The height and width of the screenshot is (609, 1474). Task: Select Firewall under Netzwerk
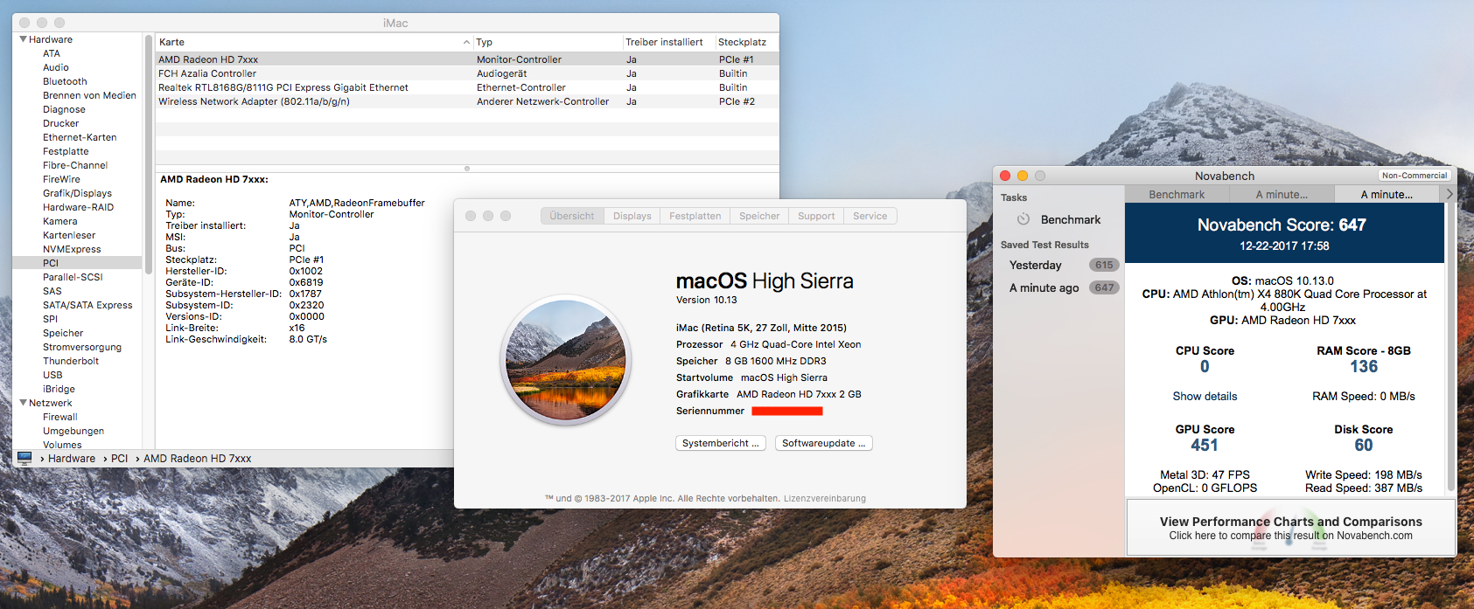pyautogui.click(x=59, y=417)
